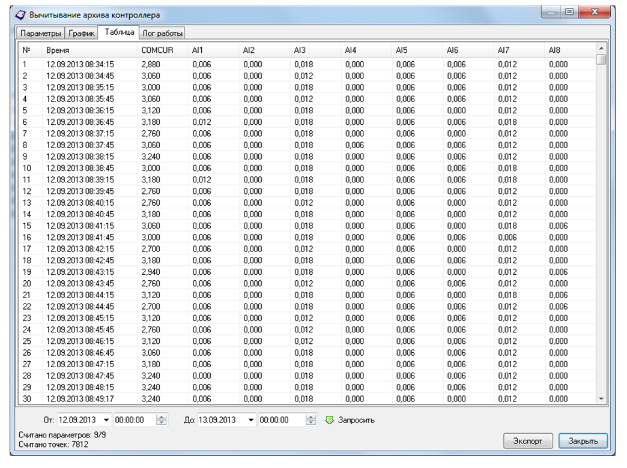Open the Лог работы tab
Image resolution: width=627 pixels, height=468 pixels.
coord(162,34)
